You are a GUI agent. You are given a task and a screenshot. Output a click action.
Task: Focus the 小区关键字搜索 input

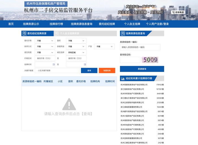coord(57,71)
